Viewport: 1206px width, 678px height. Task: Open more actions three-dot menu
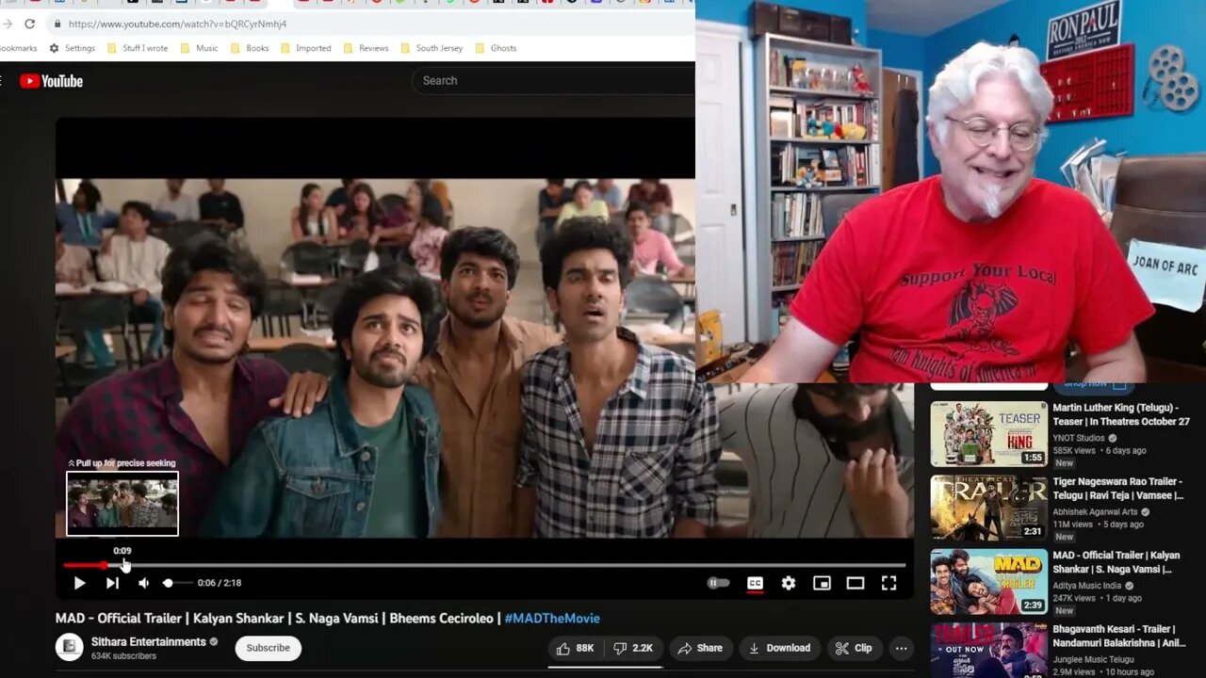click(x=902, y=648)
